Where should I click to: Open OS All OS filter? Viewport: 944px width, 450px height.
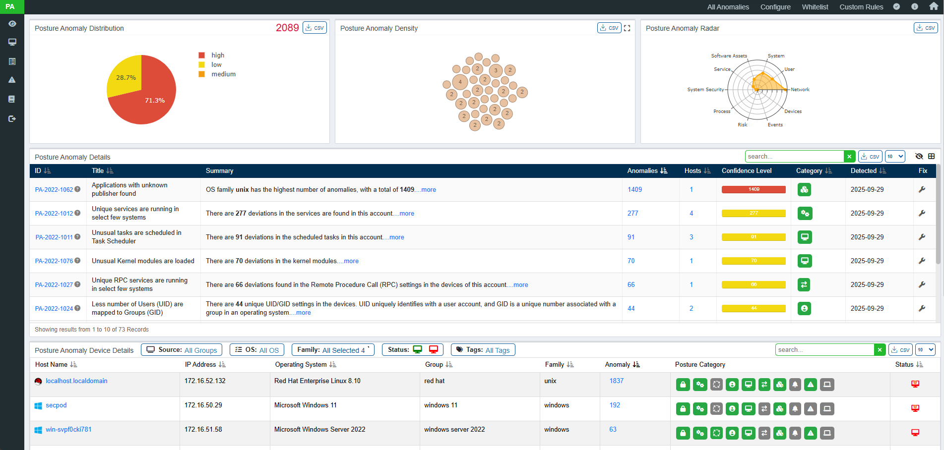[257, 350]
